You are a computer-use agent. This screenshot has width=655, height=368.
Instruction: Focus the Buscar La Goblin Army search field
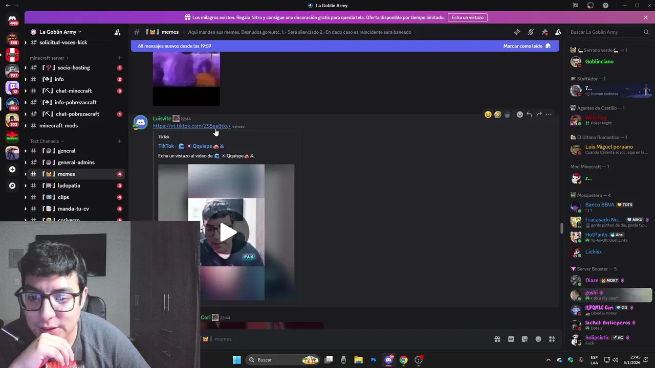tap(609, 32)
